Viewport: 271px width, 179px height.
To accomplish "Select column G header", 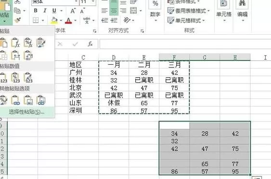I will coord(205,57).
